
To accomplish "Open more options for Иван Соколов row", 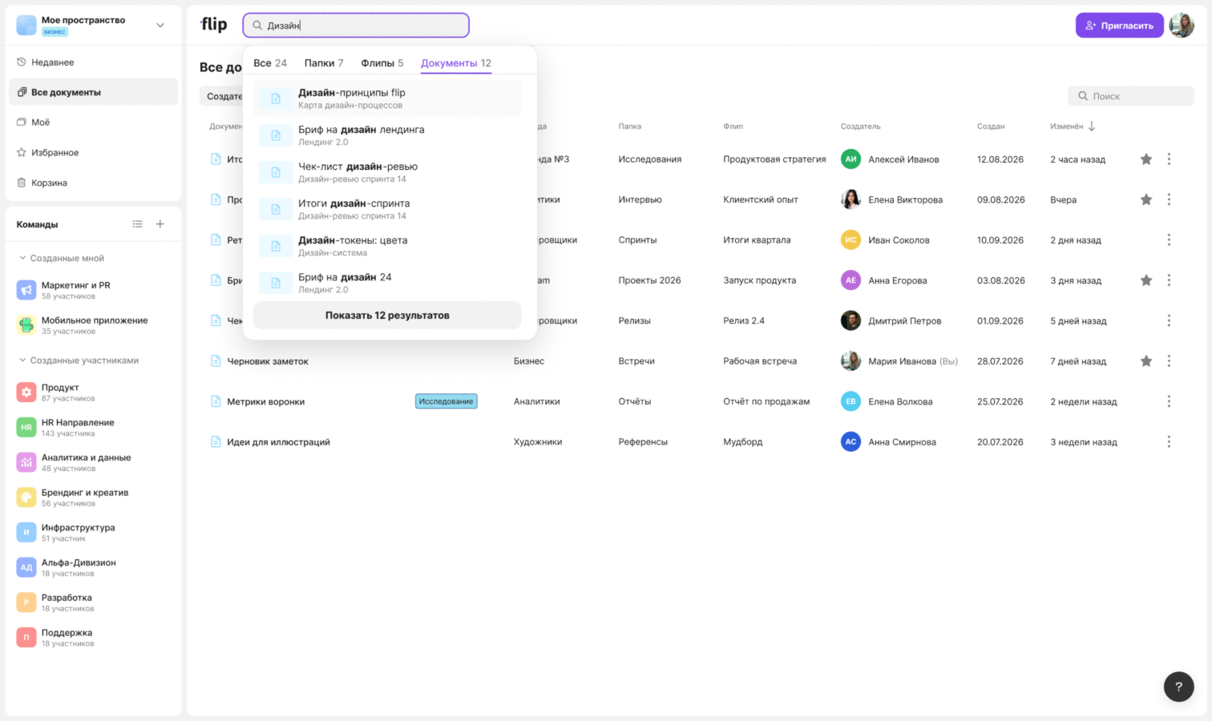I will tap(1169, 240).
